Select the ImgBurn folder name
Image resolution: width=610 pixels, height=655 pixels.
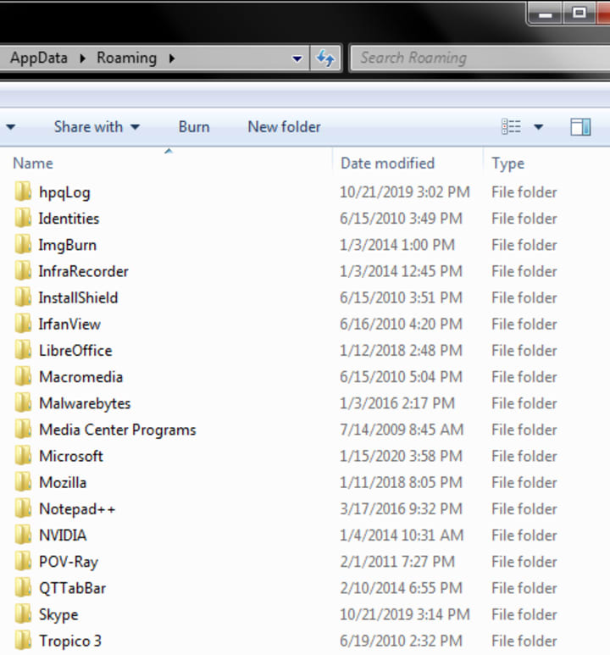(x=67, y=245)
